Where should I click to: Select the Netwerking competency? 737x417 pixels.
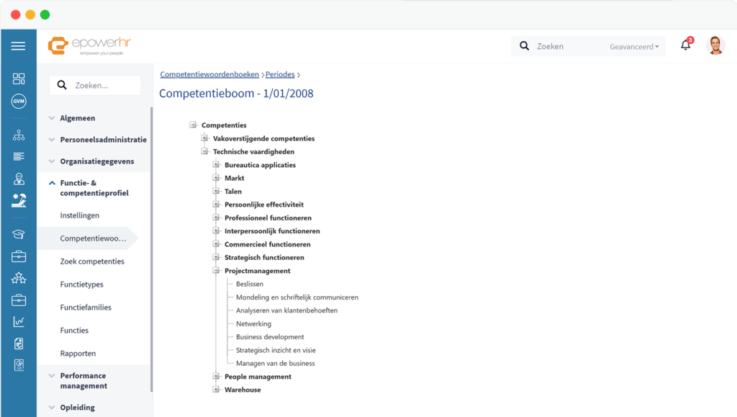point(253,324)
